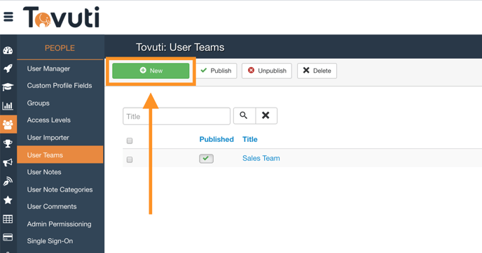Click the trophy icon in sidebar

(x=8, y=143)
